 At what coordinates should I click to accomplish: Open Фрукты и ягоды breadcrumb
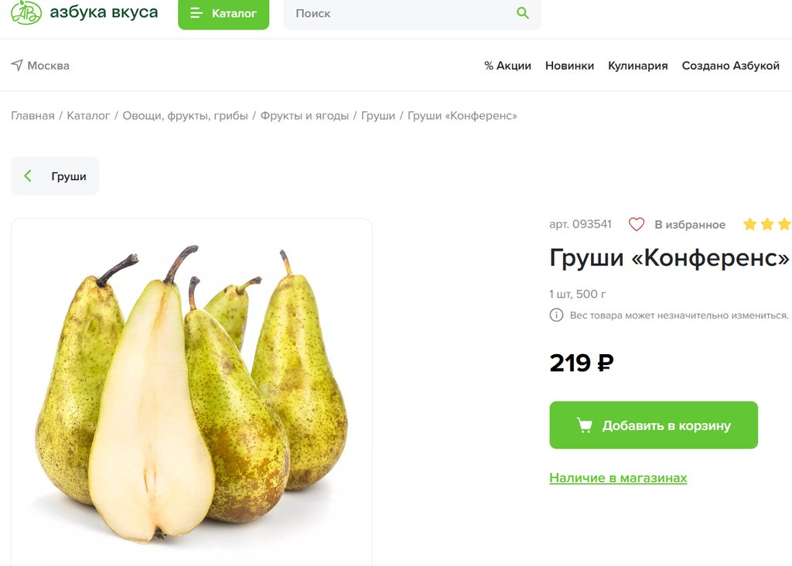click(x=304, y=116)
